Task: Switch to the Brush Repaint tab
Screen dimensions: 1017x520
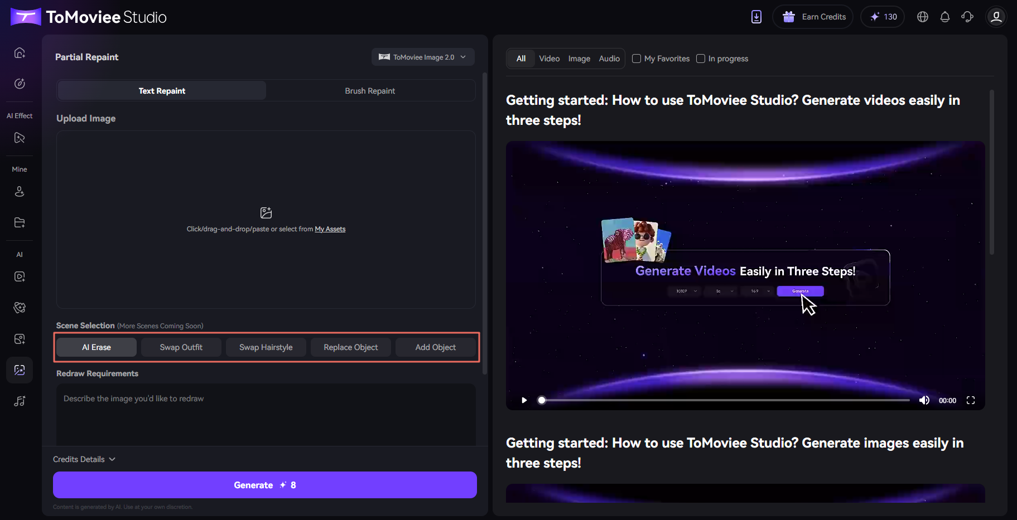Action: pos(370,91)
